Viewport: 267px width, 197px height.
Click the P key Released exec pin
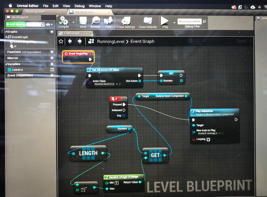(x=124, y=110)
